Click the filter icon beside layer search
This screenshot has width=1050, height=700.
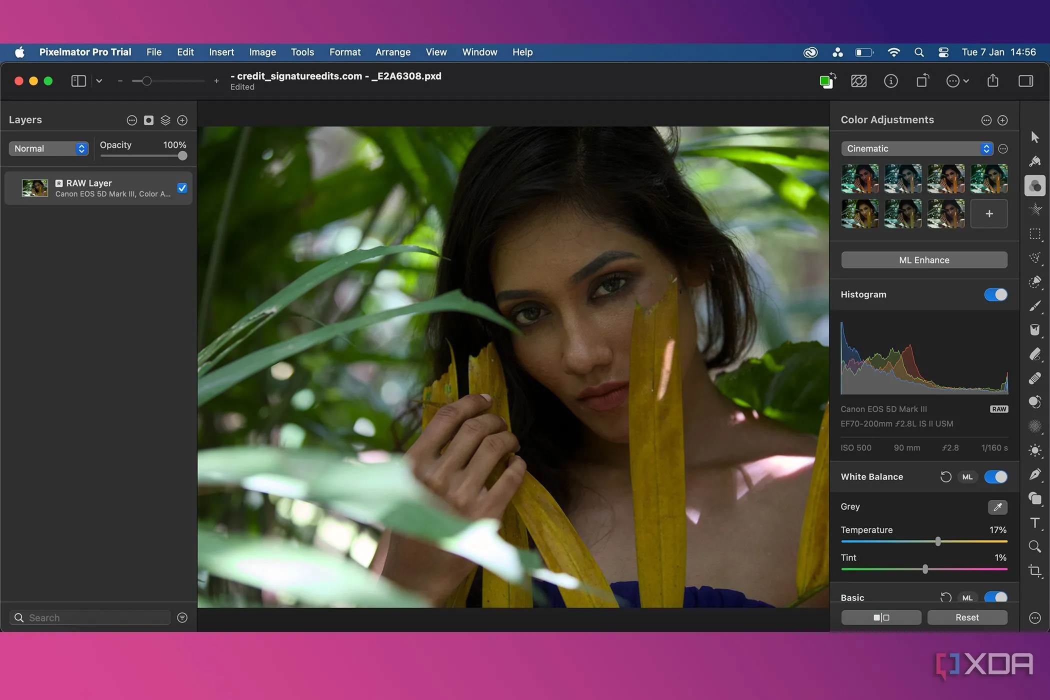182,617
